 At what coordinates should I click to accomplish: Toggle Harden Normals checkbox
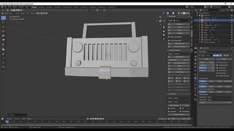point(217,76)
